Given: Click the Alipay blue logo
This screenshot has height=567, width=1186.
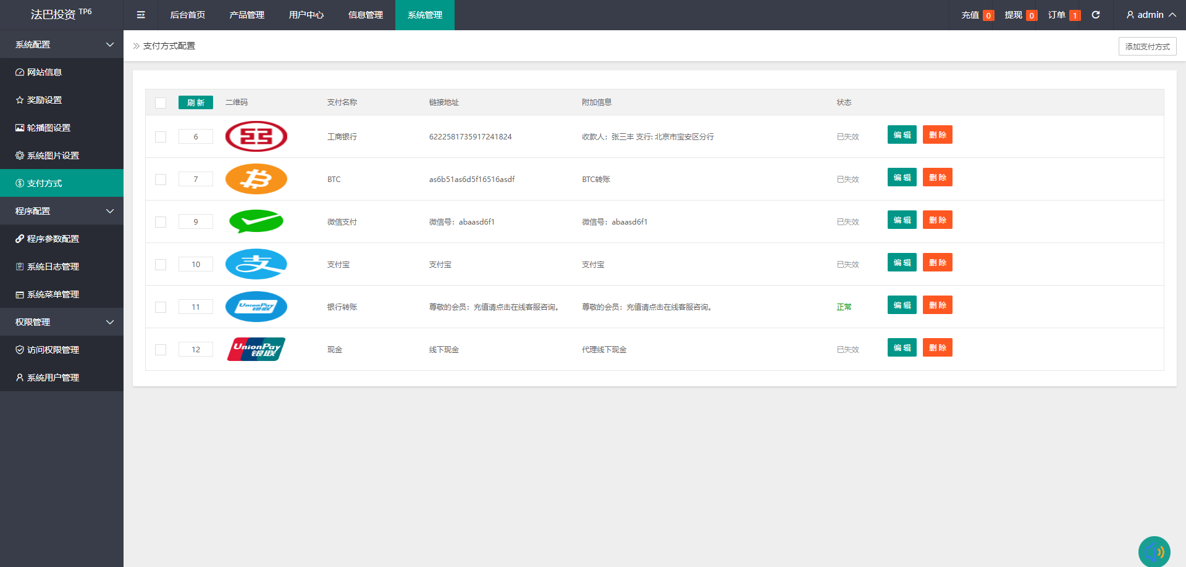Looking at the screenshot, I should tap(256, 264).
